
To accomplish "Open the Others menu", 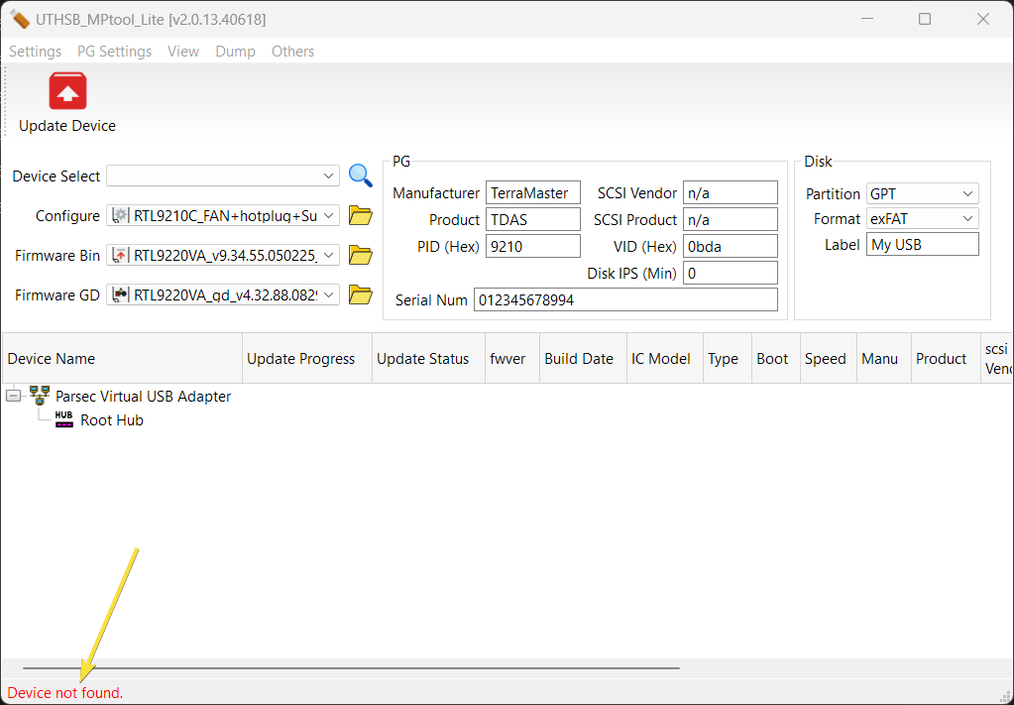I will coord(293,52).
